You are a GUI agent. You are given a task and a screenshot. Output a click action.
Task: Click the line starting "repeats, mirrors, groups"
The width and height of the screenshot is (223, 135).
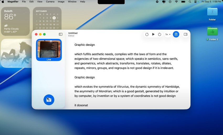click(x=124, y=68)
